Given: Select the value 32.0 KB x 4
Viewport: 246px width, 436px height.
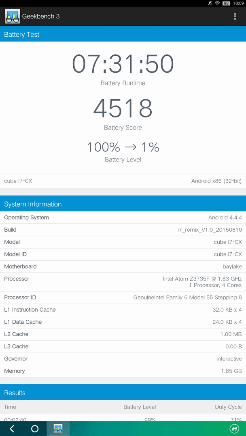Looking at the screenshot, I should [227, 310].
